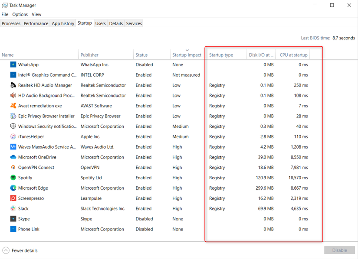The height and width of the screenshot is (259, 358).
Task: Click the Windows Security notification icon
Action: click(13, 126)
